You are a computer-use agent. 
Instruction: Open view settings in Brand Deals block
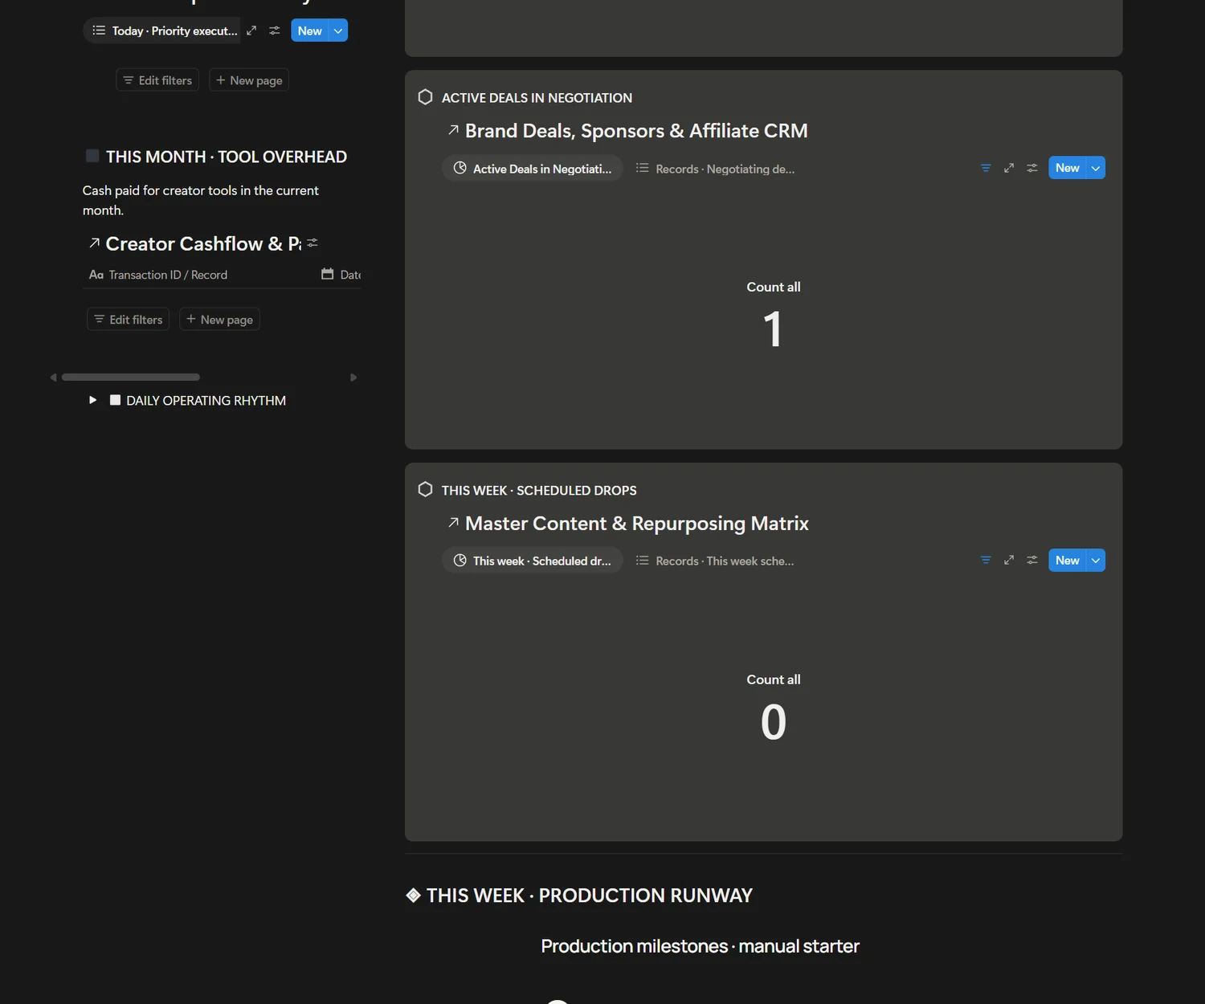pos(1032,168)
